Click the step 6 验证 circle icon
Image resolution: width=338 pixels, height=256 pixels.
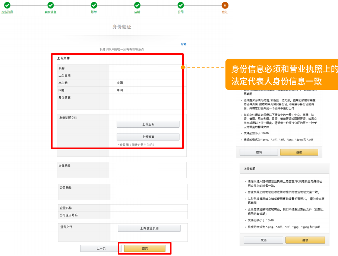click(225, 5)
